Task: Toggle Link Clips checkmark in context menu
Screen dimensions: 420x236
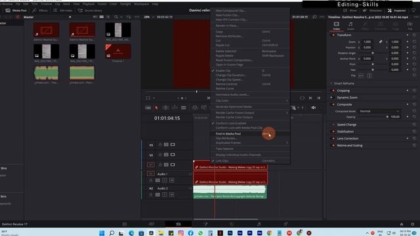Action: coord(213,161)
